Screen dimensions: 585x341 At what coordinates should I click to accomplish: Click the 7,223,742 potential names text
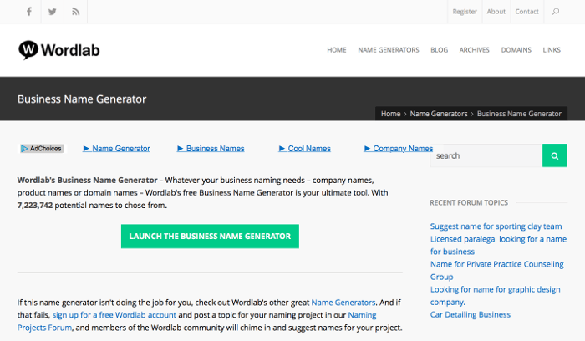[x=92, y=206]
